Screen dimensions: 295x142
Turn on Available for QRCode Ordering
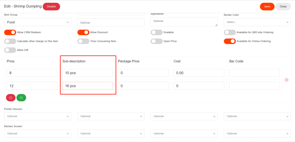pyautogui.click(x=230, y=32)
